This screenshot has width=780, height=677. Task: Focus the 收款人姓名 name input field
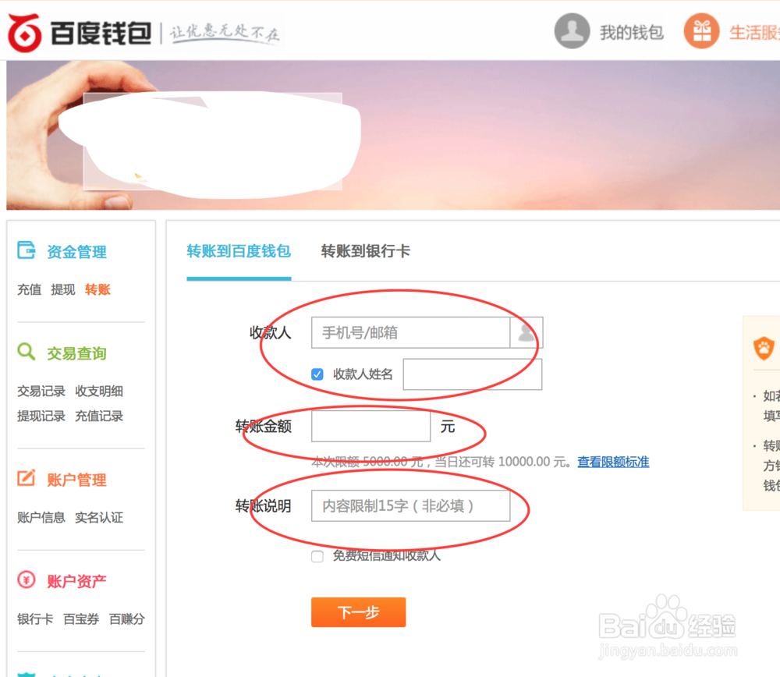pyautogui.click(x=473, y=374)
